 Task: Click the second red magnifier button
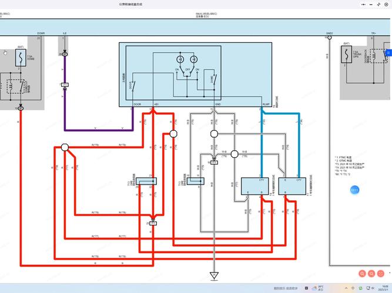pos(373,274)
